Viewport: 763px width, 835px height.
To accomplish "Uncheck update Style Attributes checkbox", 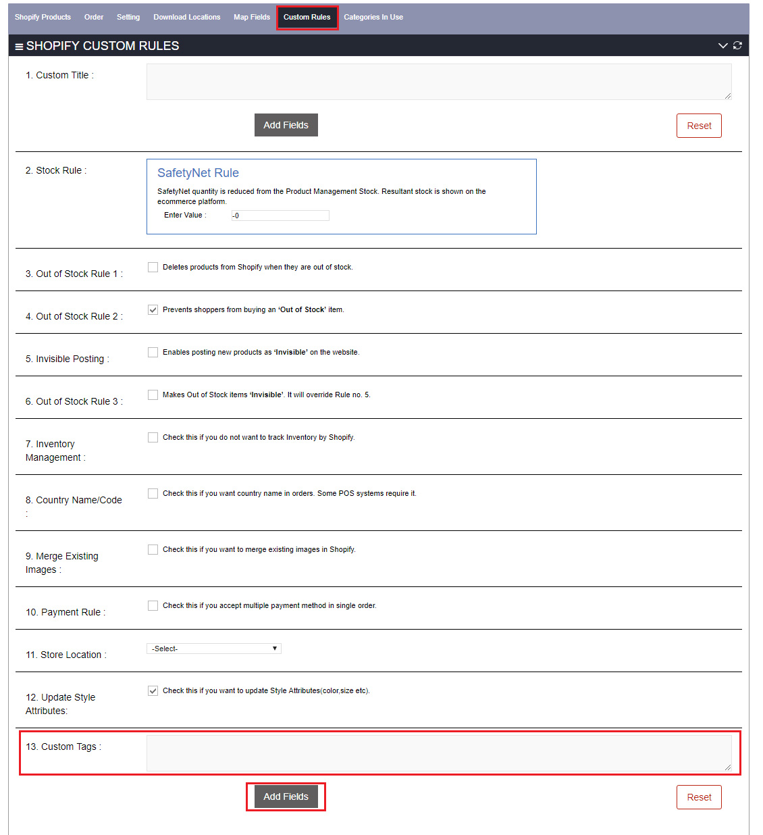I will click(x=153, y=691).
